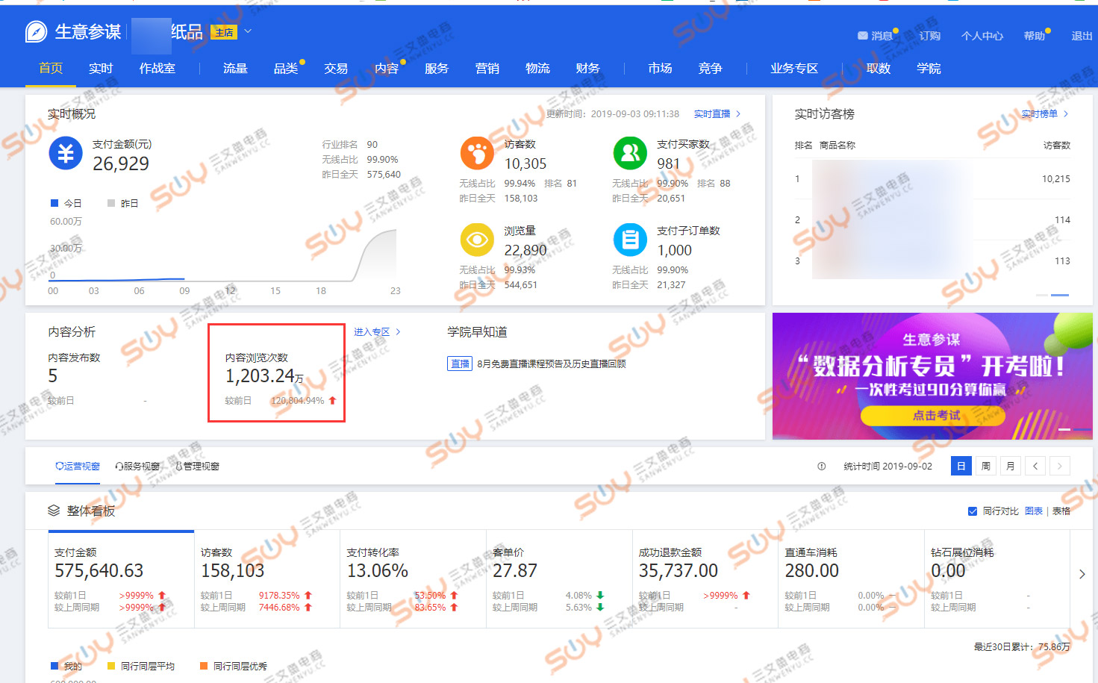The image size is (1098, 683).
Task: Open the 市场 menu
Action: coord(660,68)
